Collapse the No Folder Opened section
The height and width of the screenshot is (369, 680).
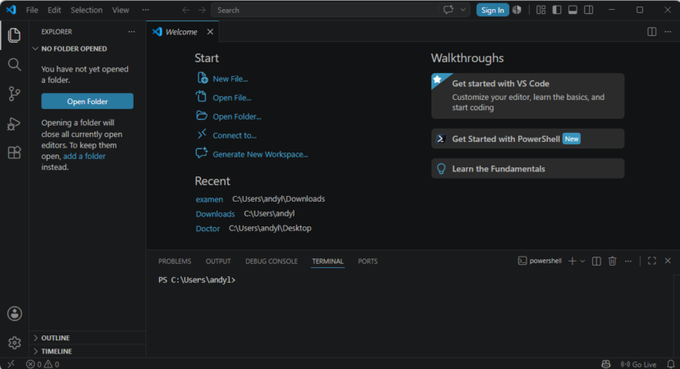87,48
